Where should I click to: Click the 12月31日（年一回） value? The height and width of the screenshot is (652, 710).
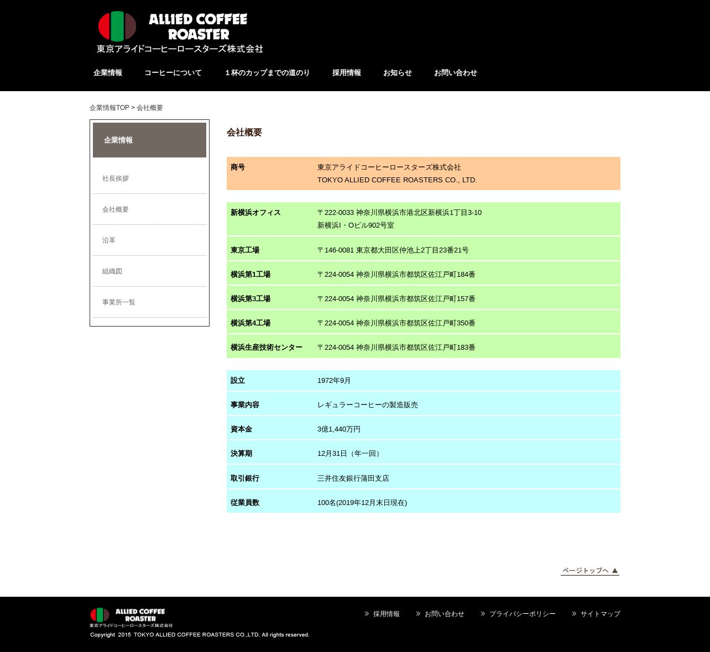click(x=349, y=454)
